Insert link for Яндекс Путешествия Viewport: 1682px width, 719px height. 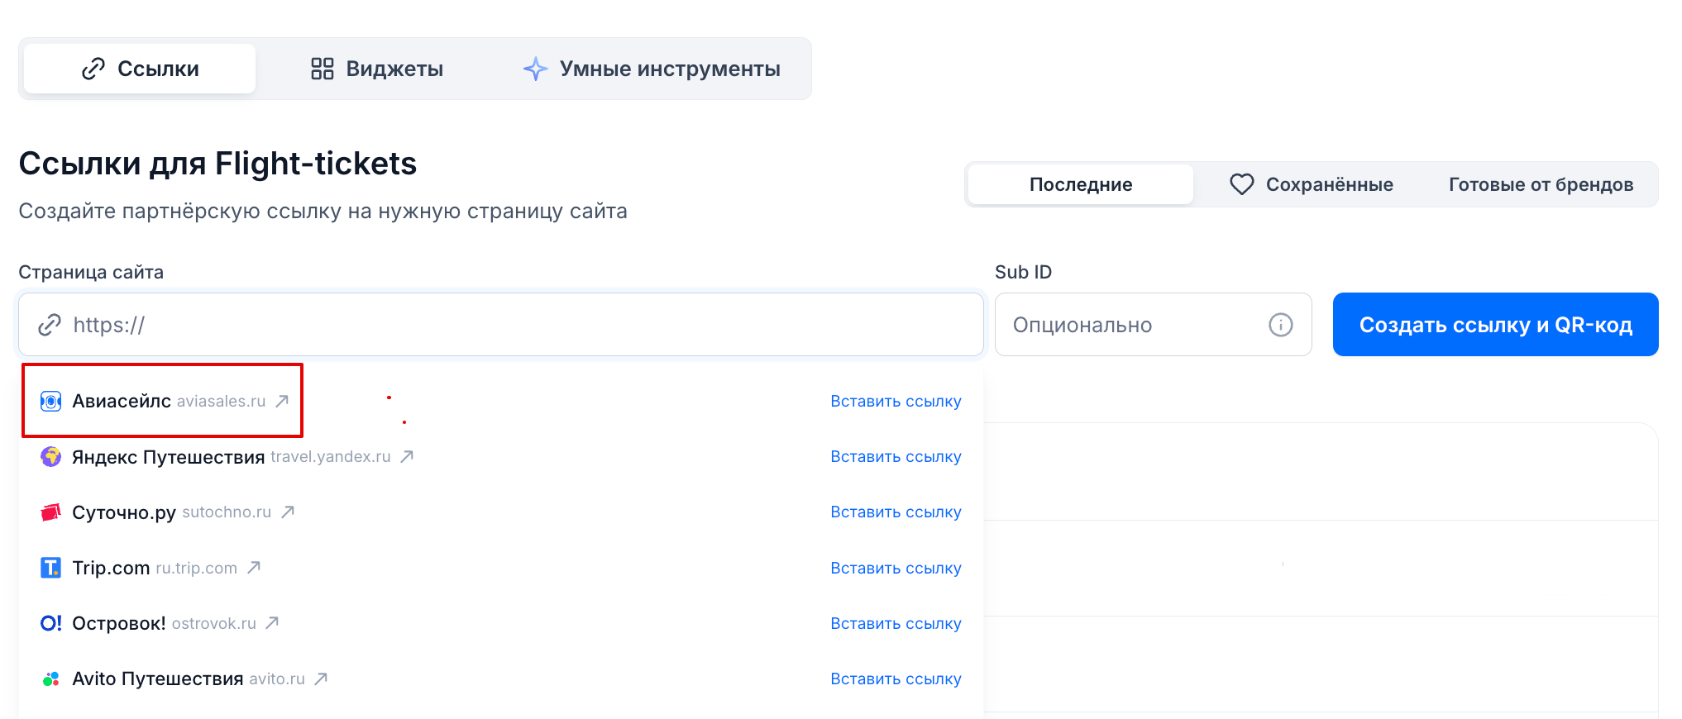(x=896, y=456)
